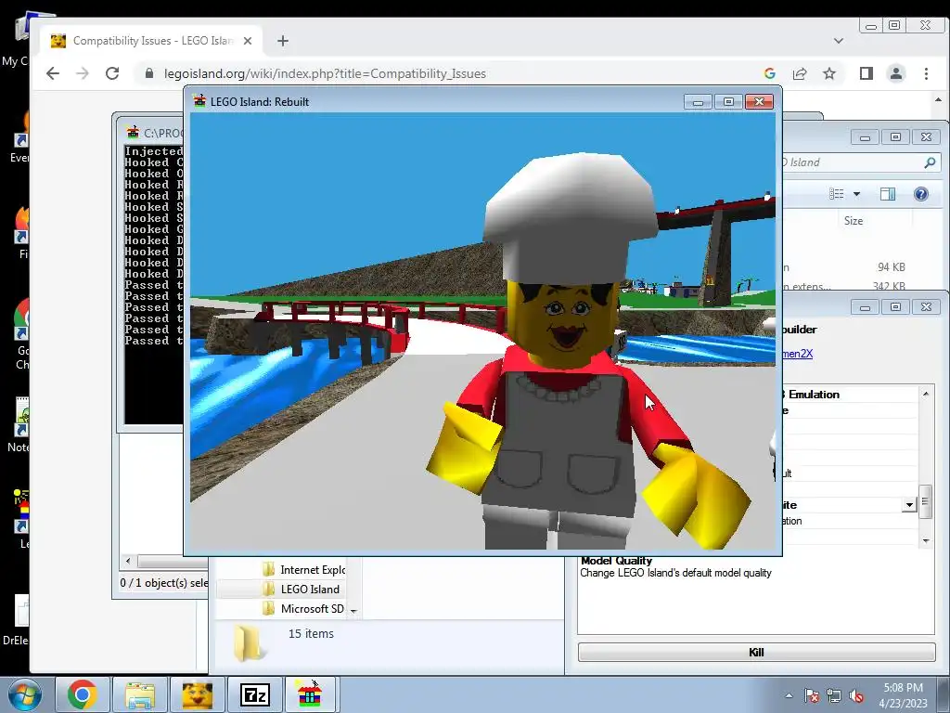The image size is (950, 713).
Task: Open the men2X hyperlink
Action: point(797,354)
